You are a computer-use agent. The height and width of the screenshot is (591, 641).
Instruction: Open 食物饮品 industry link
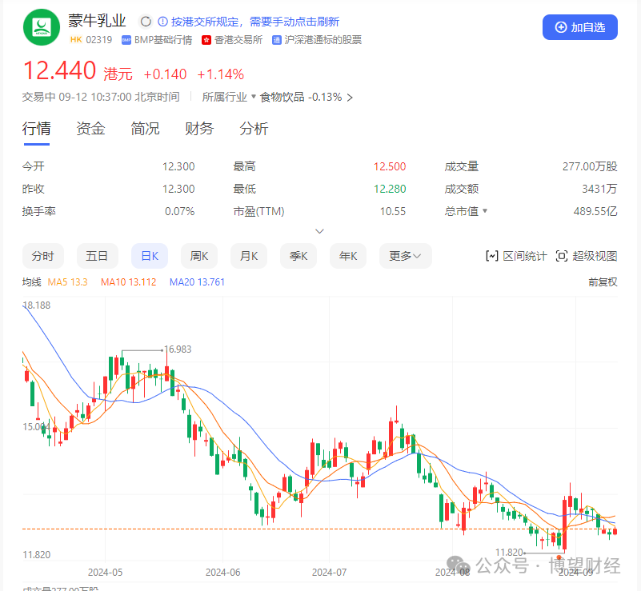tap(282, 98)
